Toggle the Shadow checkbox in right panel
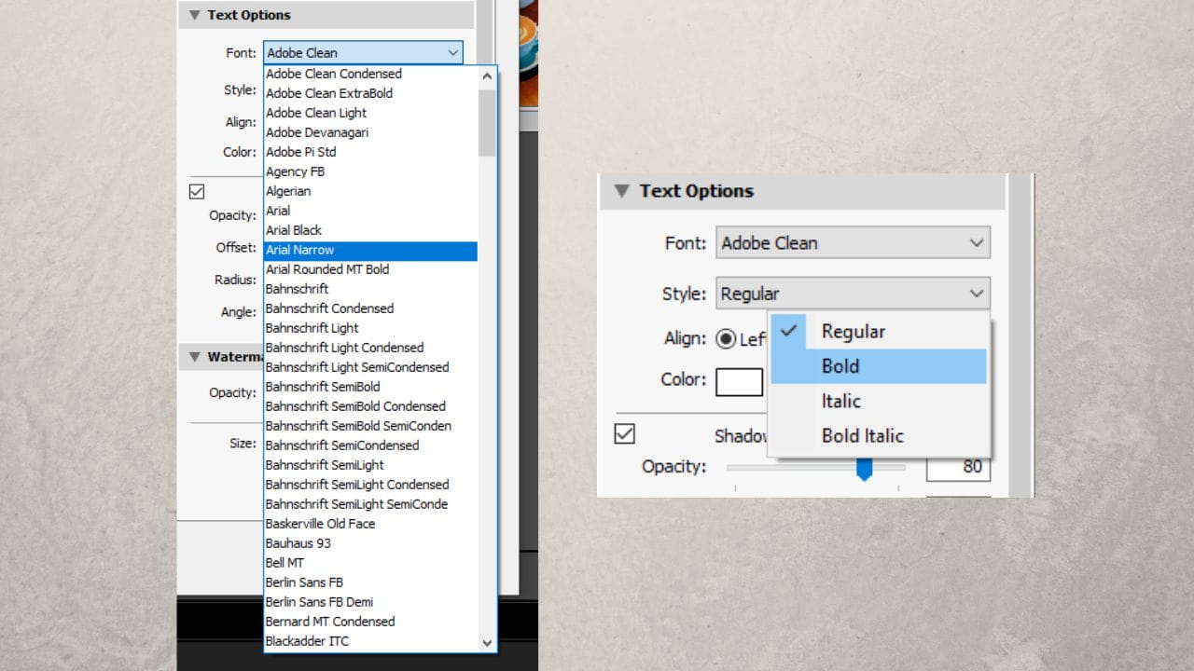The height and width of the screenshot is (671, 1194). coord(625,433)
